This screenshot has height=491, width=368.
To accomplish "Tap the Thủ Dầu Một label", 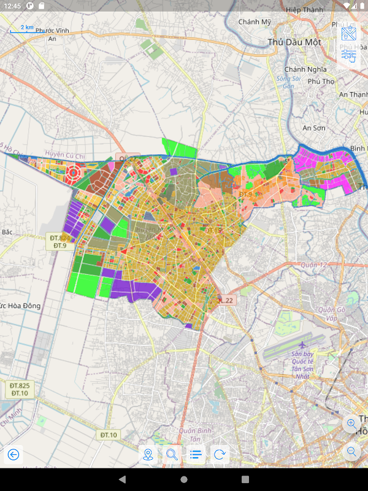I will click(x=294, y=42).
